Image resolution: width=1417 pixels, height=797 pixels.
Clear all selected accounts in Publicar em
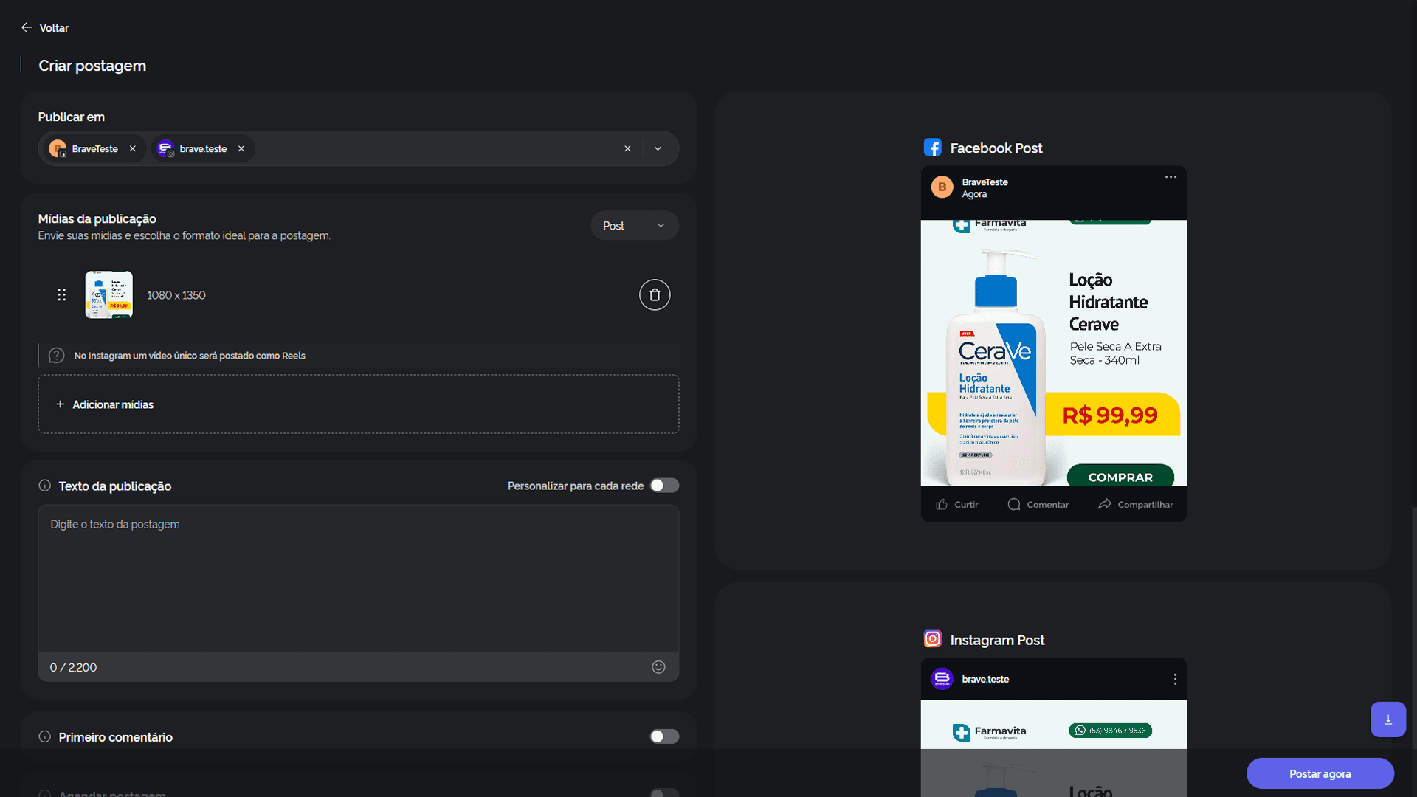click(x=627, y=148)
